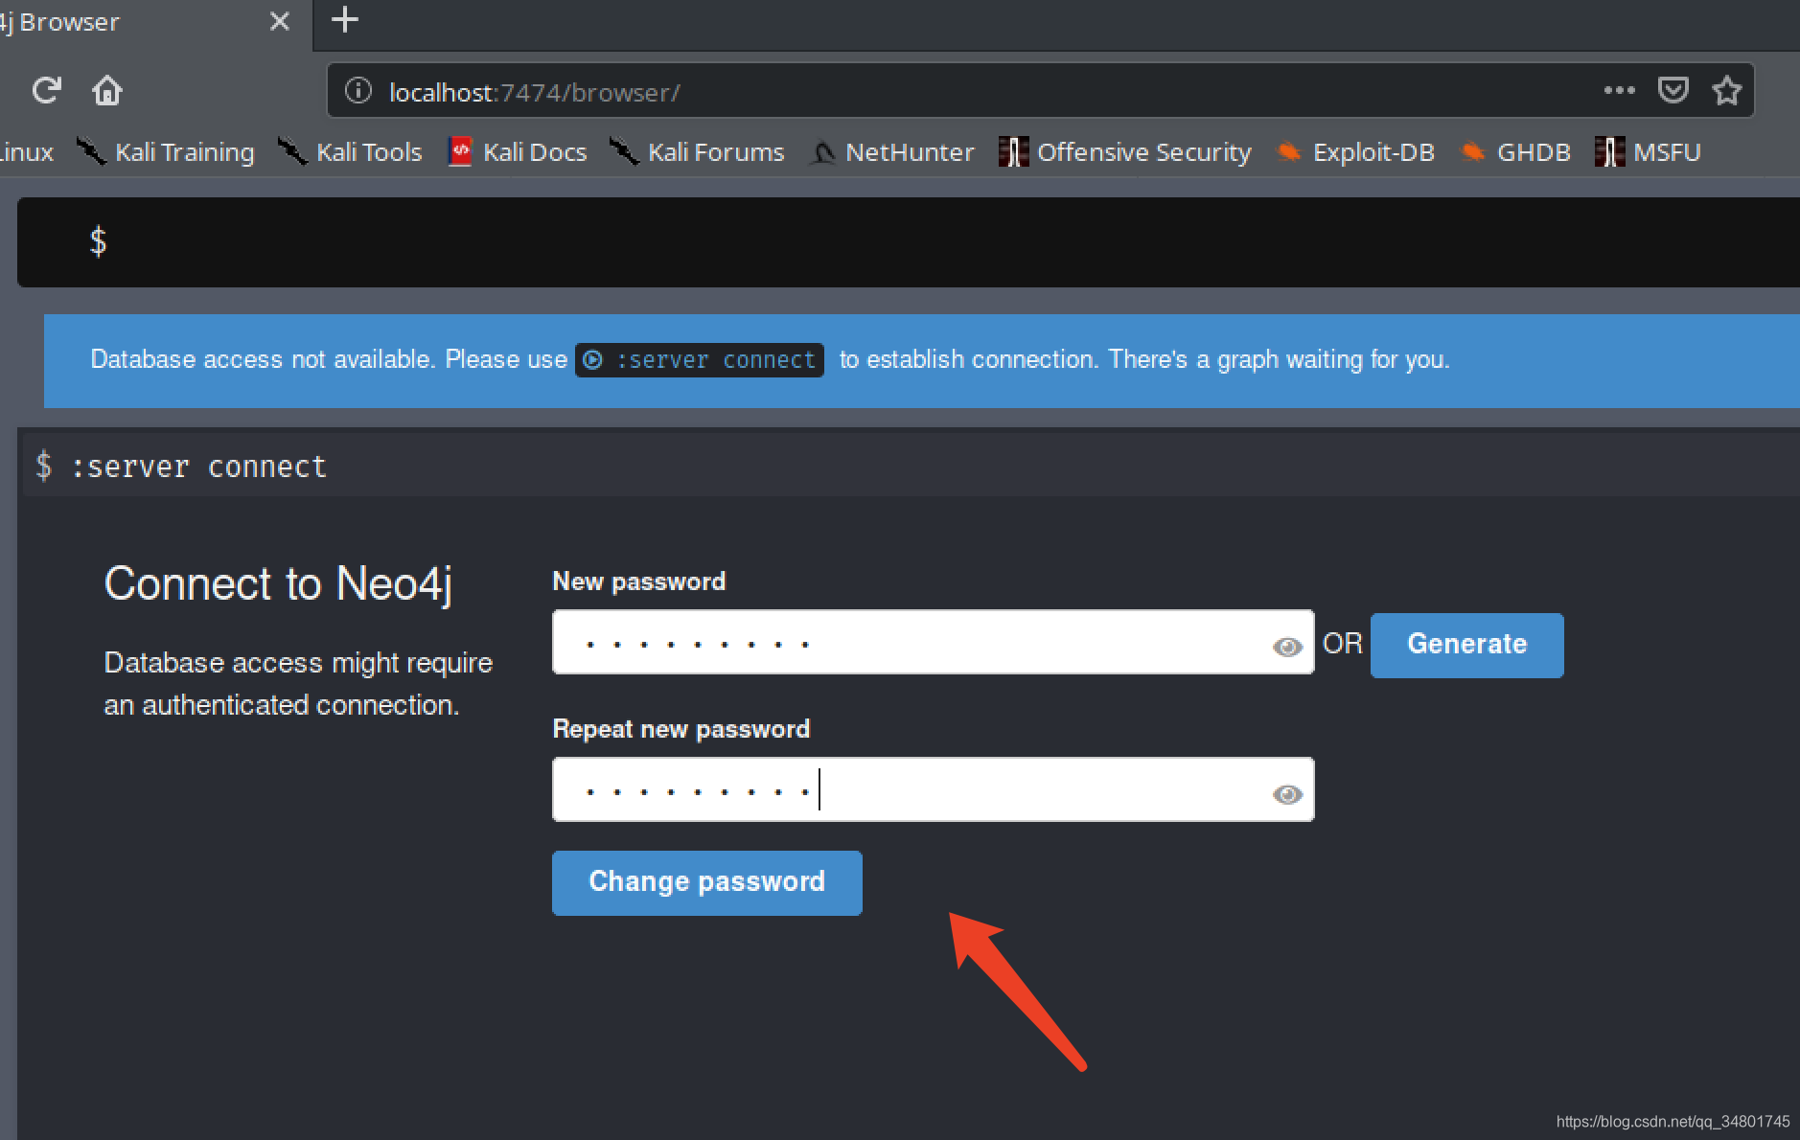1800x1140 pixels.
Task: Focus the Cypher command editor prompt
Action: tap(908, 241)
